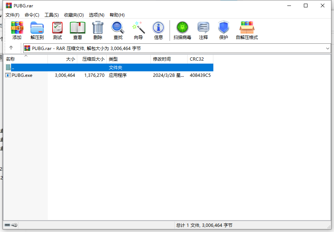Open the 选项(N) menu
The image size is (334, 232).
[96, 15]
